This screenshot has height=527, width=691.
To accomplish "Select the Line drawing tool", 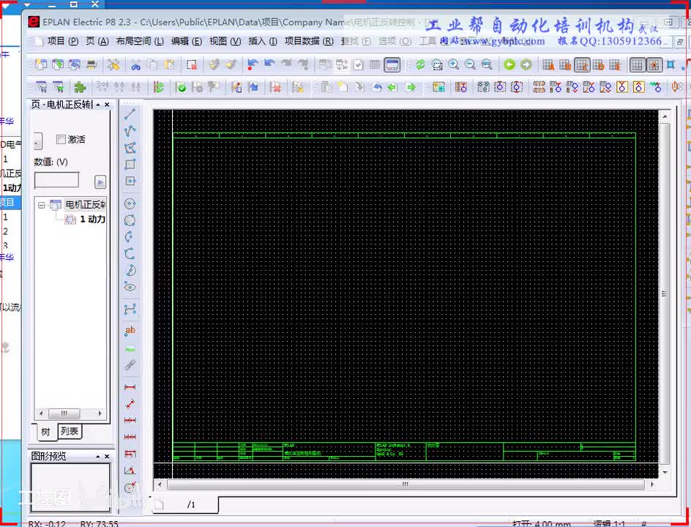I will coord(130,114).
